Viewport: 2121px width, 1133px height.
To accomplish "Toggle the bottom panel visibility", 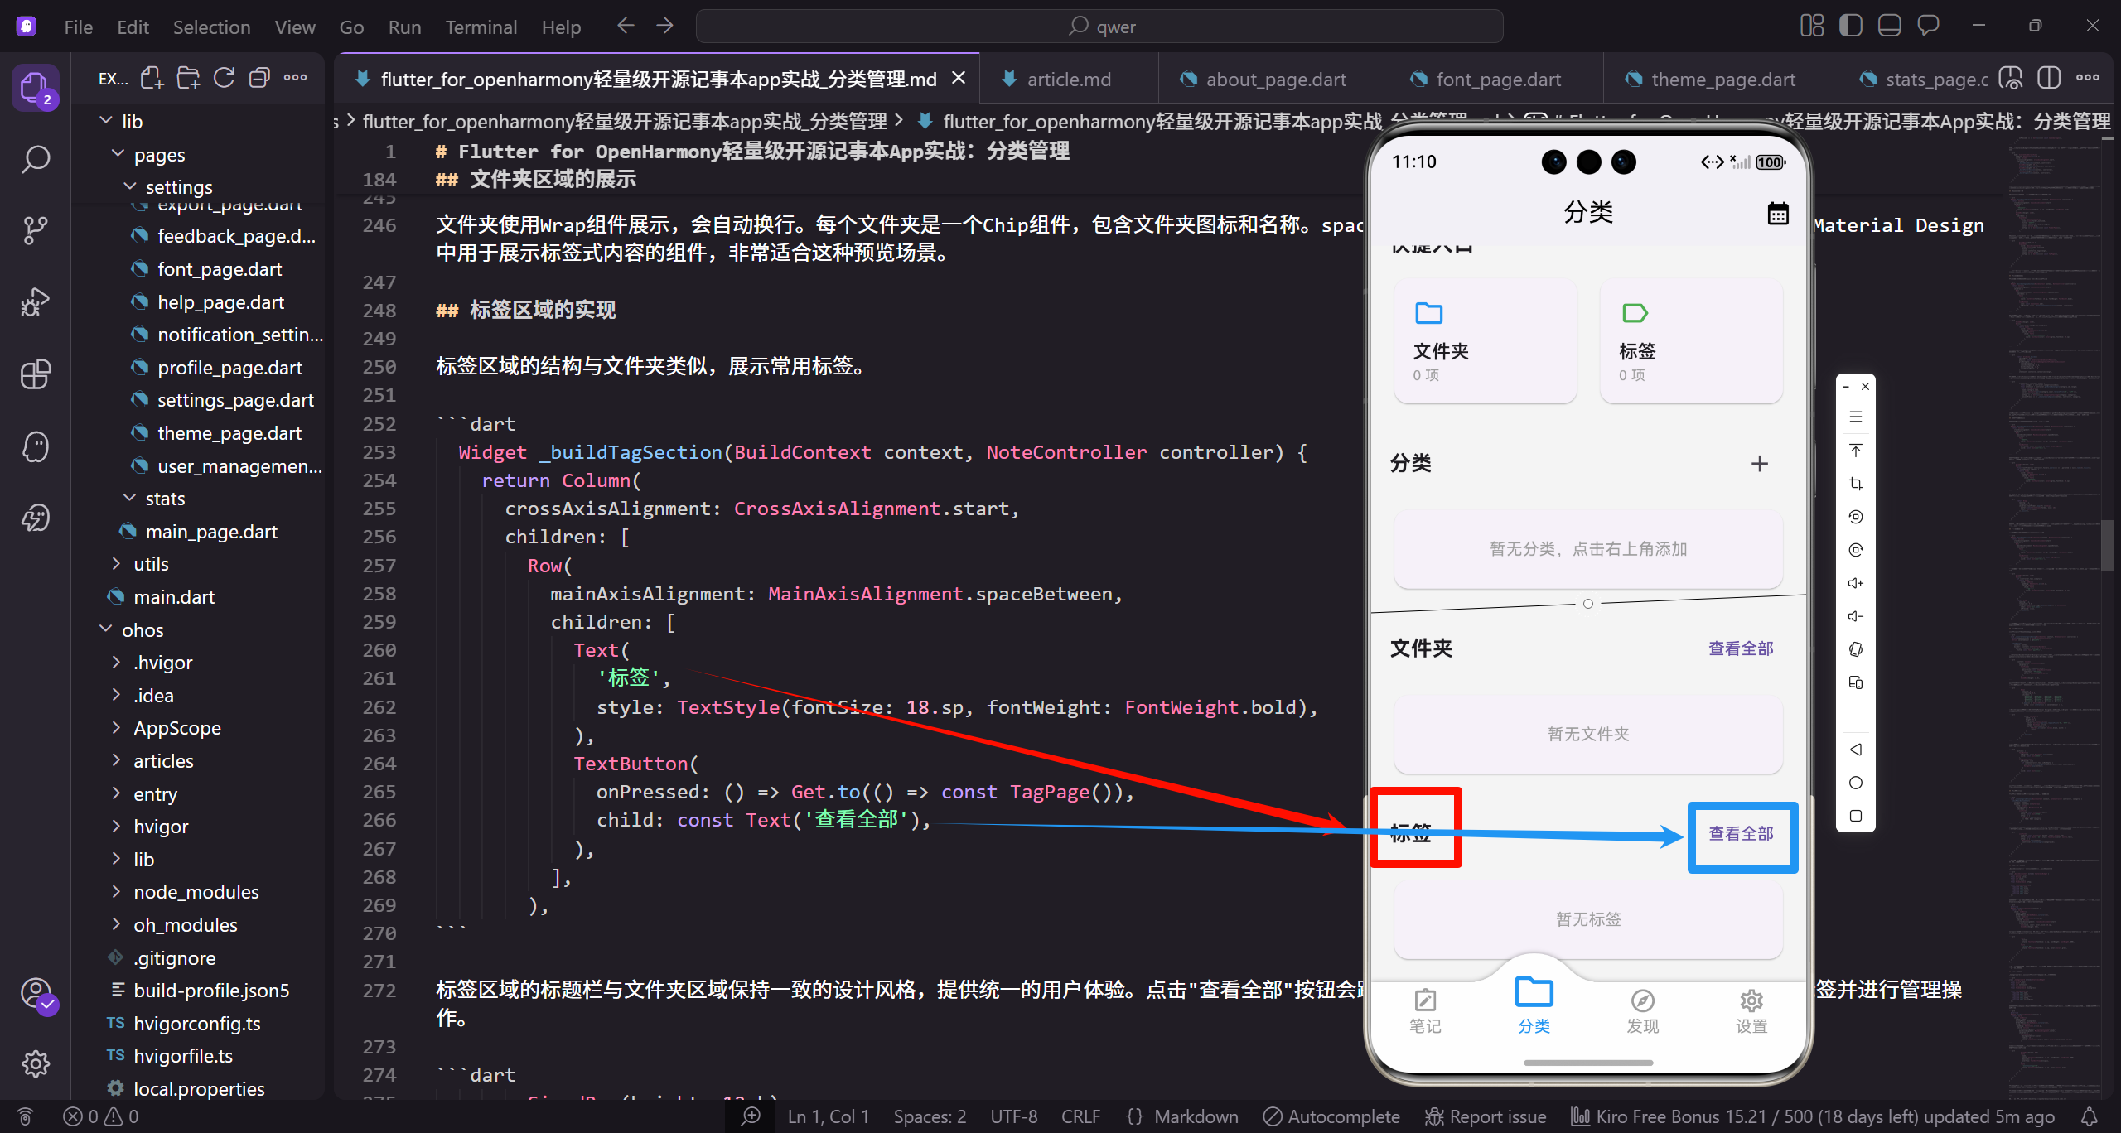I will 1889,25.
